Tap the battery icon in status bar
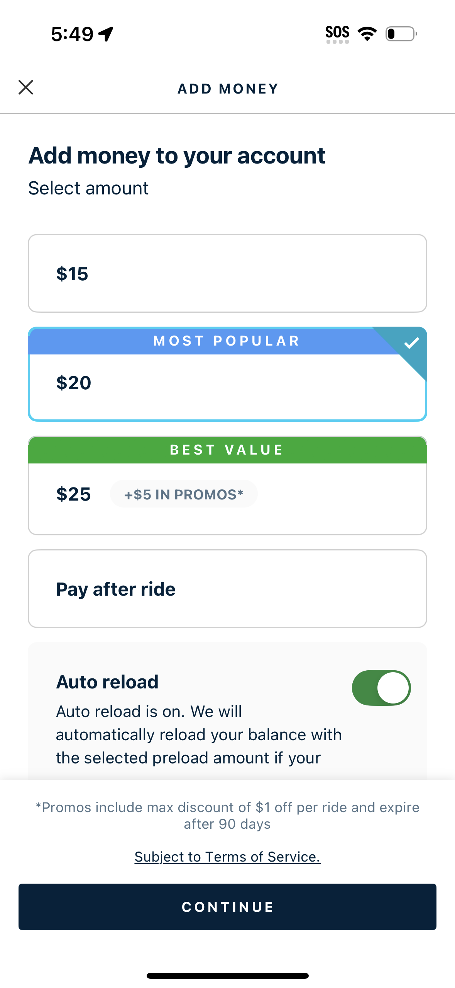Image resolution: width=455 pixels, height=988 pixels. click(x=401, y=34)
